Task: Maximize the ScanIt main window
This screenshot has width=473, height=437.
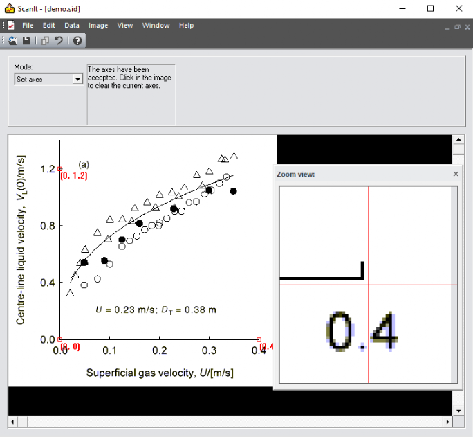Action: tap(430, 8)
